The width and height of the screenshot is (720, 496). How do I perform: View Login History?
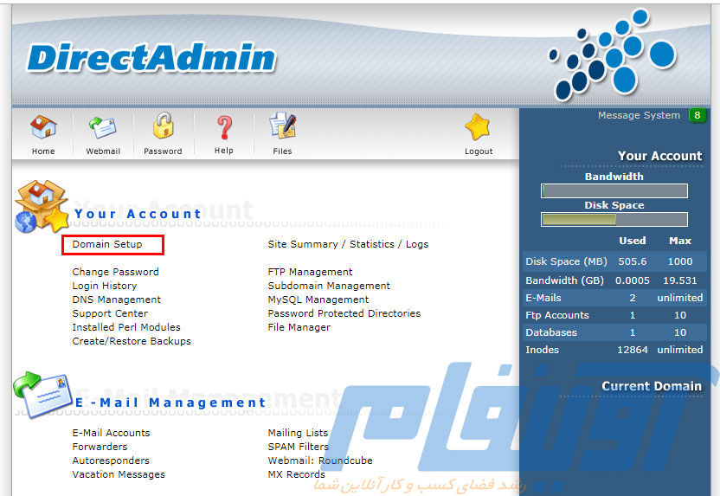(x=104, y=286)
